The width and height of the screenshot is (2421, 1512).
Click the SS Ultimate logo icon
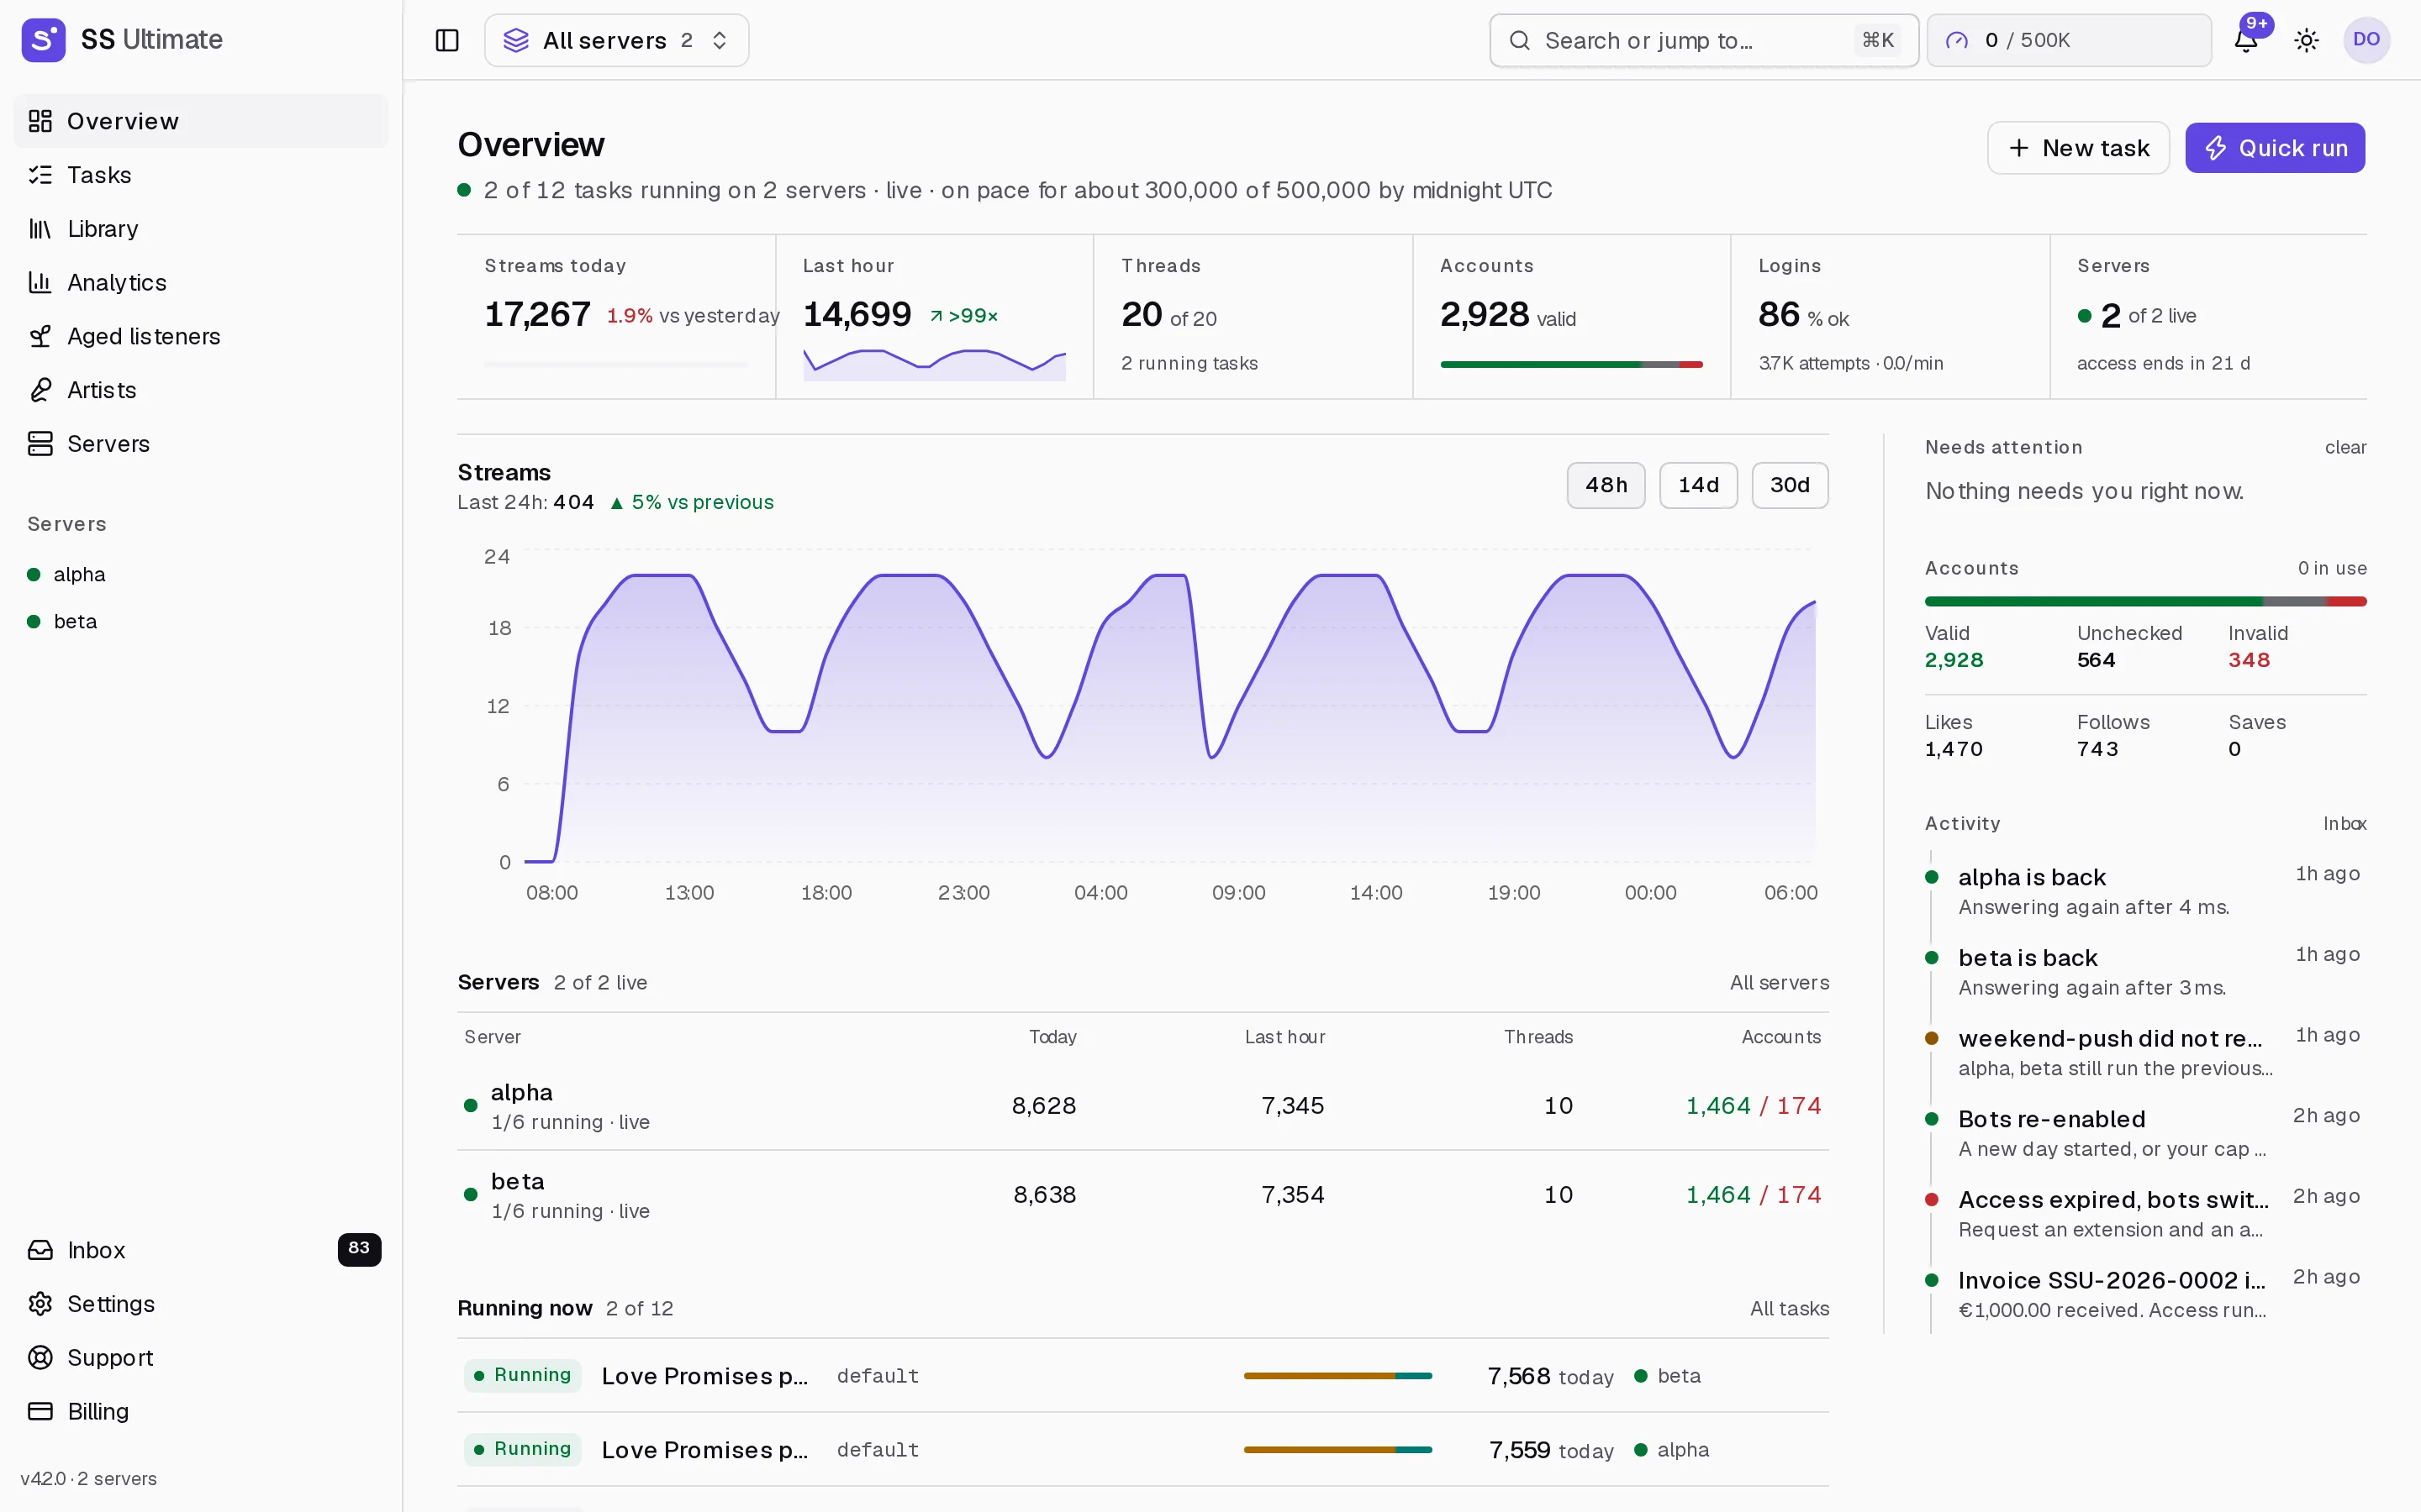[43, 40]
